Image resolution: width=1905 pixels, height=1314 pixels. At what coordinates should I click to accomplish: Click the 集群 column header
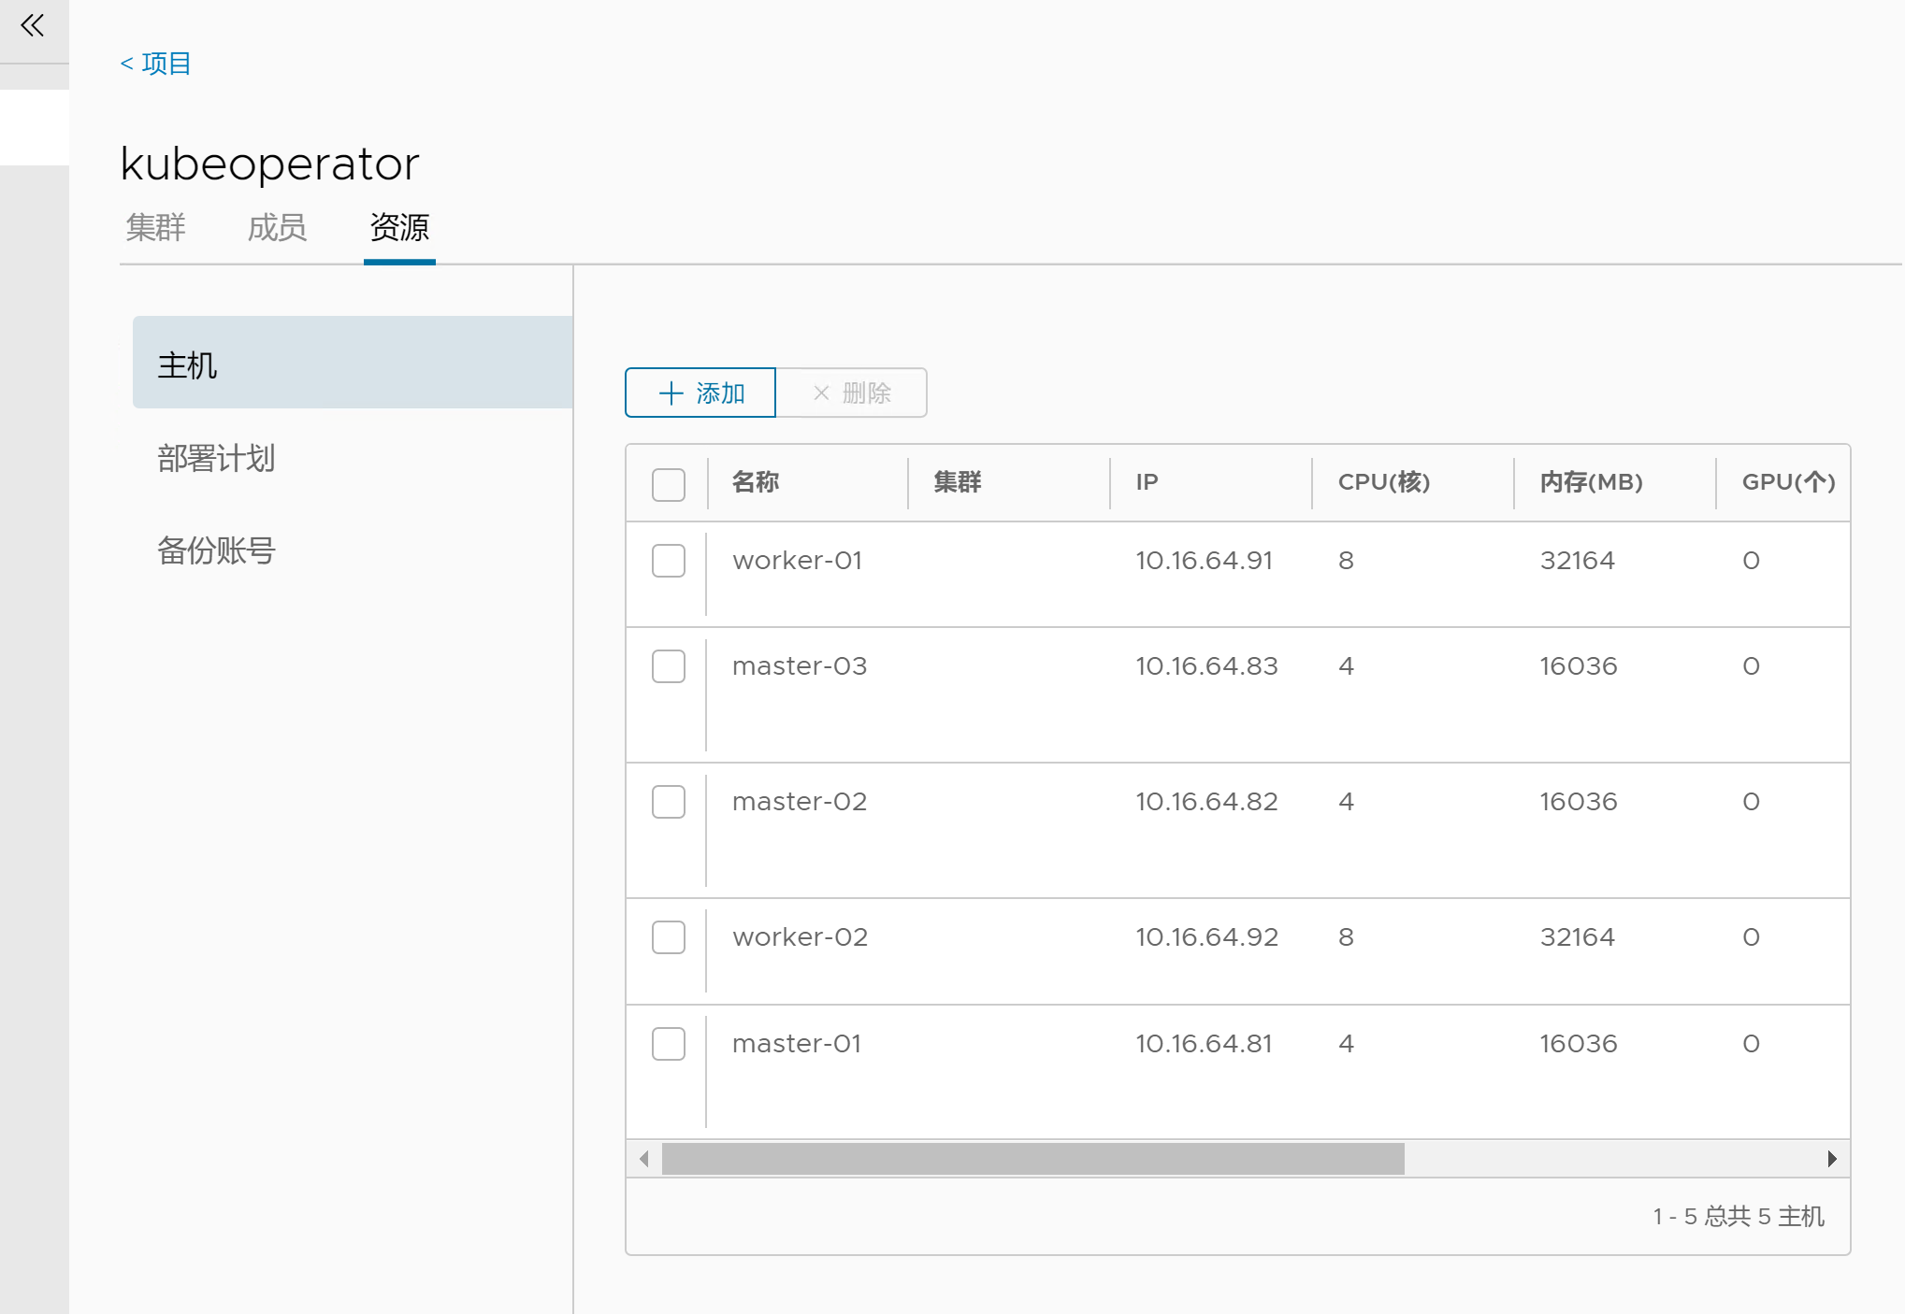click(958, 482)
